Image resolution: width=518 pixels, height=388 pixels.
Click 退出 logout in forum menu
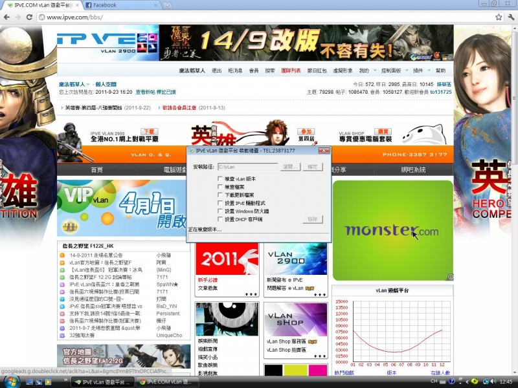[217, 70]
